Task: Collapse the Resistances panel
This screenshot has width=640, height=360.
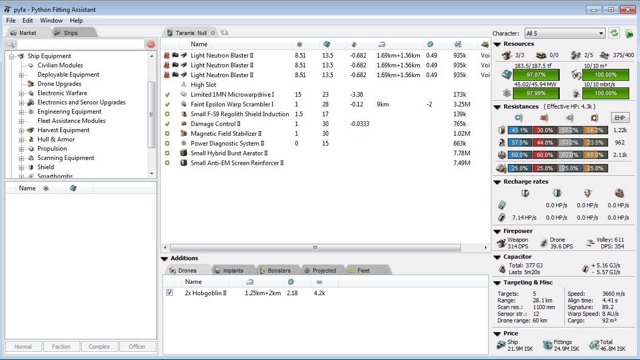Action: tap(497, 107)
